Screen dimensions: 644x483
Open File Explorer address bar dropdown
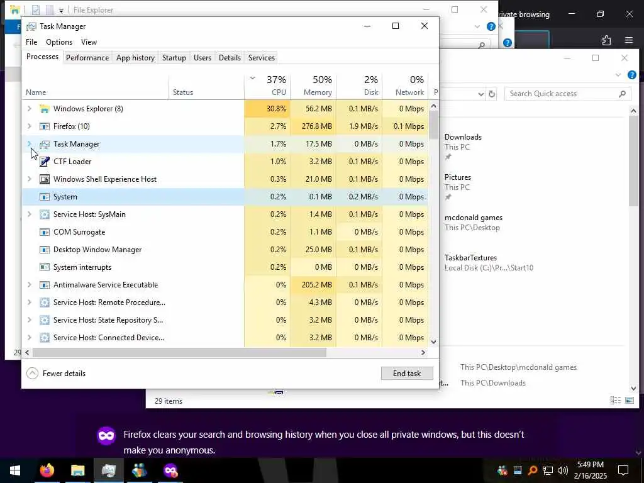pyautogui.click(x=481, y=94)
